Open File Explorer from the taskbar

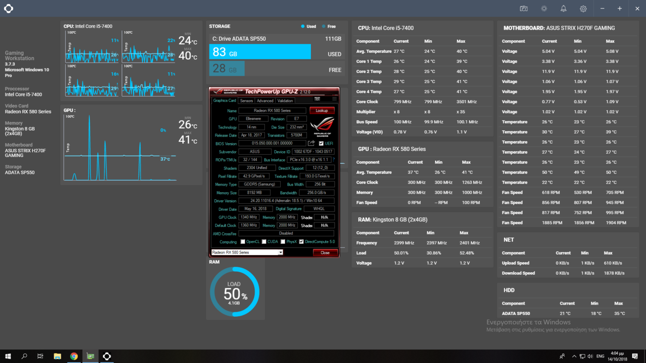(x=58, y=356)
